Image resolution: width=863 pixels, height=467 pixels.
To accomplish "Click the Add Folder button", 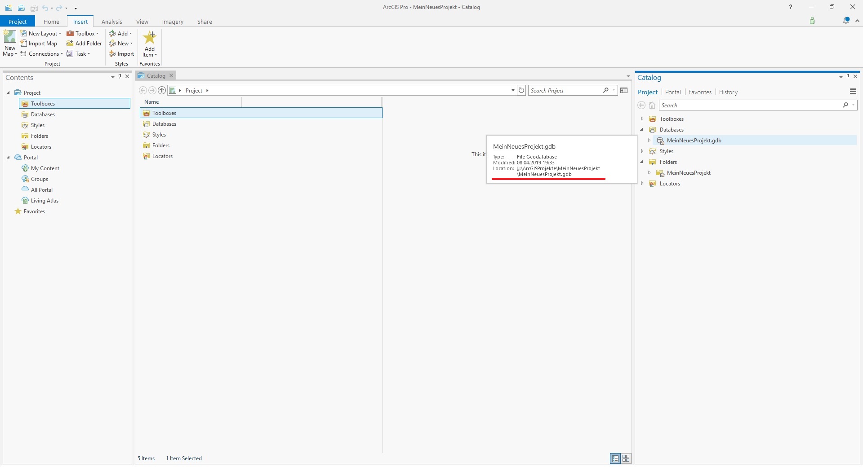I will point(84,44).
